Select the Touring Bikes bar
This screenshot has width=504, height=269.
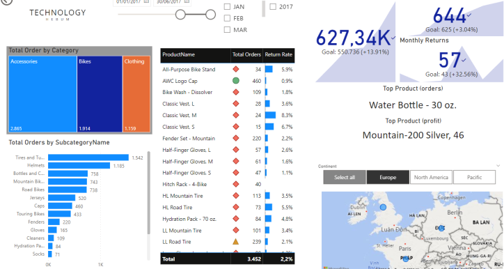(x=59, y=214)
